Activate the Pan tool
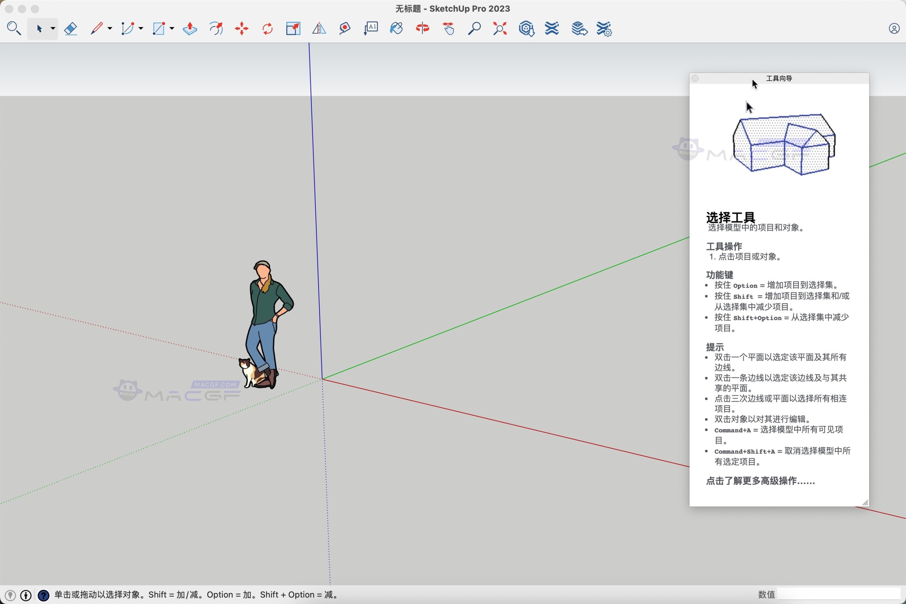906x604 pixels. point(448,29)
